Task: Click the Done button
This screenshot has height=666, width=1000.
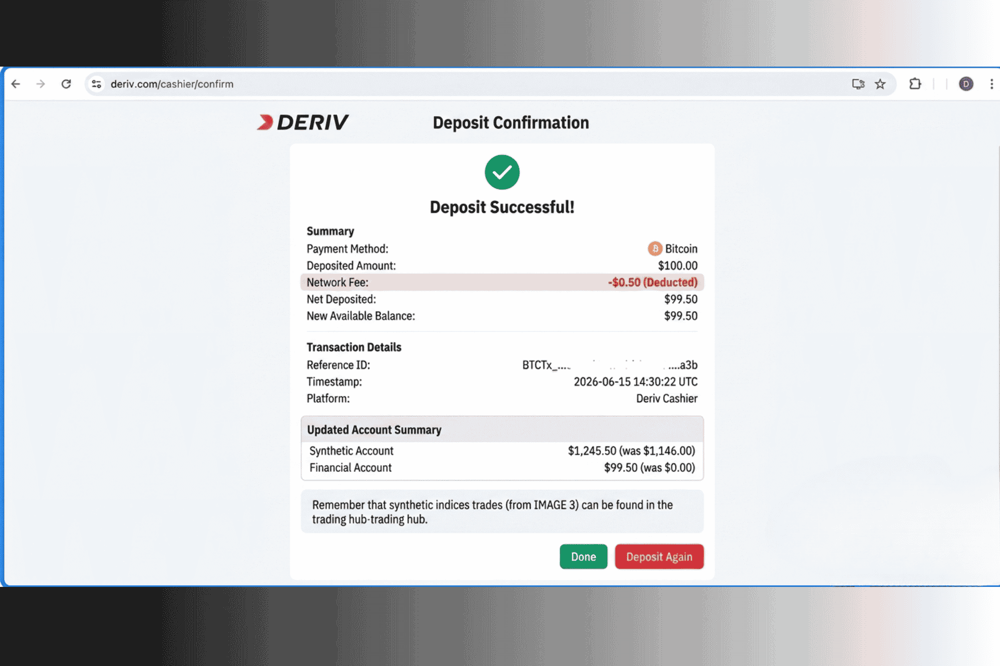Action: pyautogui.click(x=583, y=557)
